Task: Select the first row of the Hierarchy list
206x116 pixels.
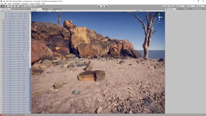Action: tap(17, 13)
